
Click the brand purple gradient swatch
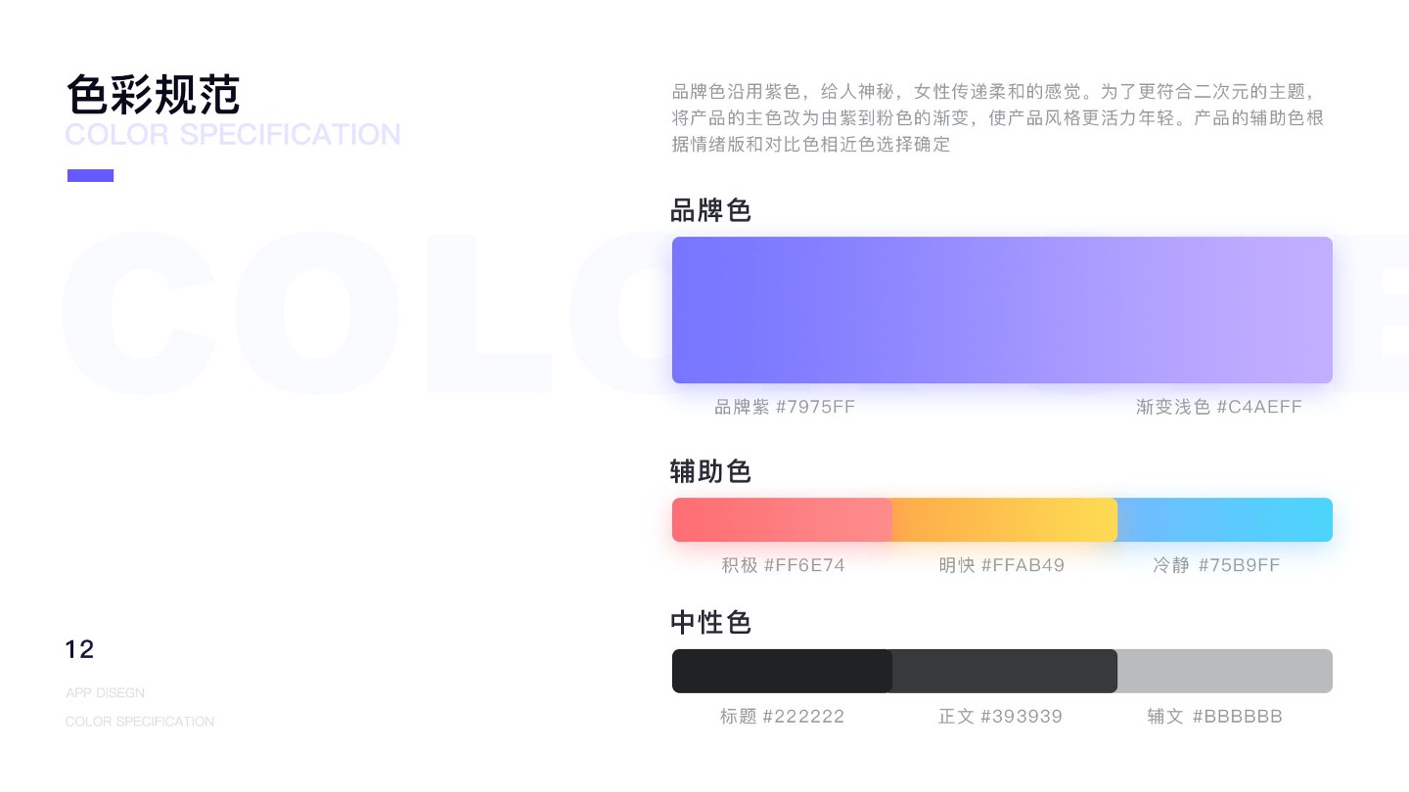(1002, 310)
